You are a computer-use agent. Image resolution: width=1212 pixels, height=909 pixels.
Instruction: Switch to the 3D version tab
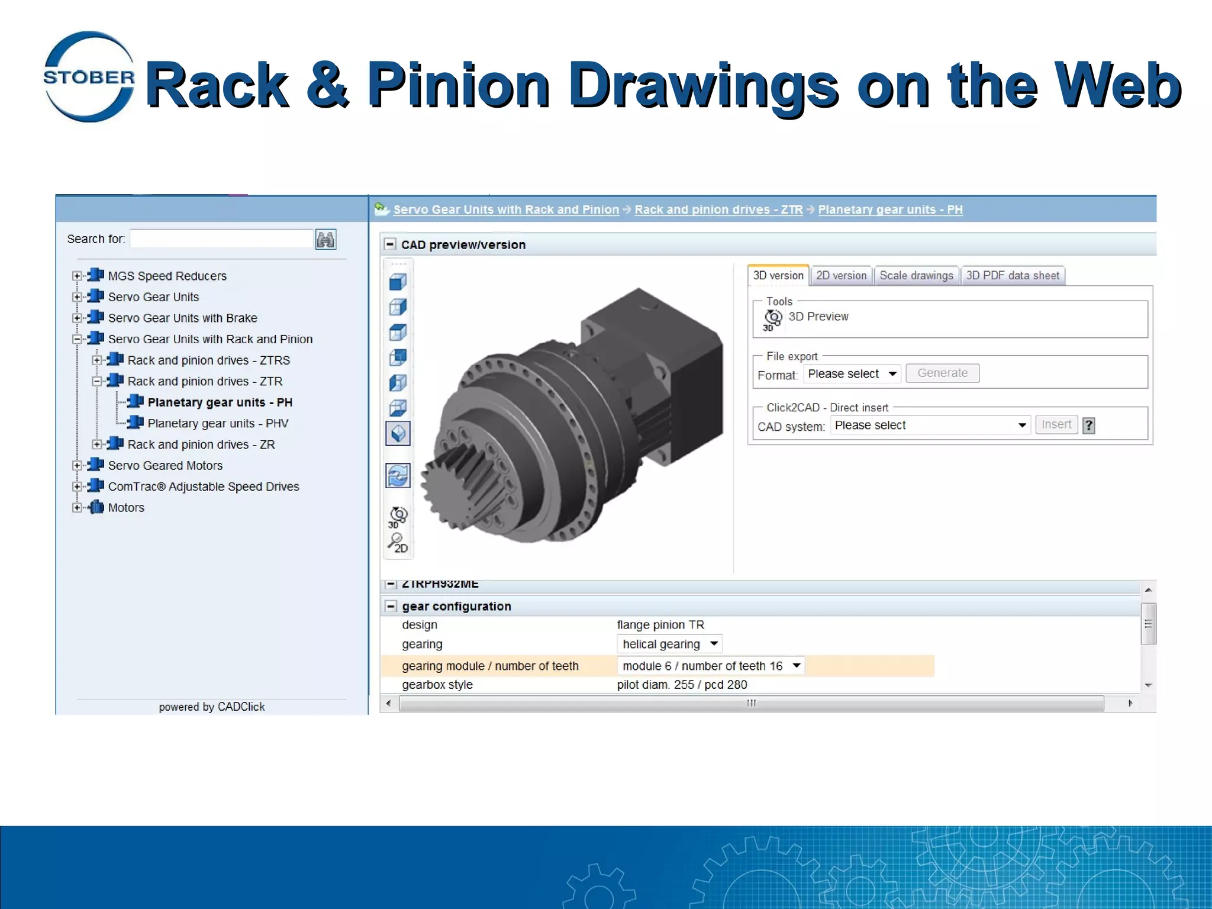coord(778,275)
